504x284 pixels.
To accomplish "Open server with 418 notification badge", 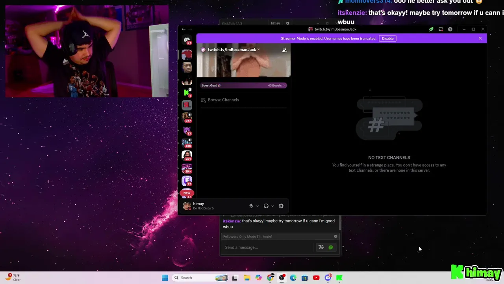I will [187, 143].
